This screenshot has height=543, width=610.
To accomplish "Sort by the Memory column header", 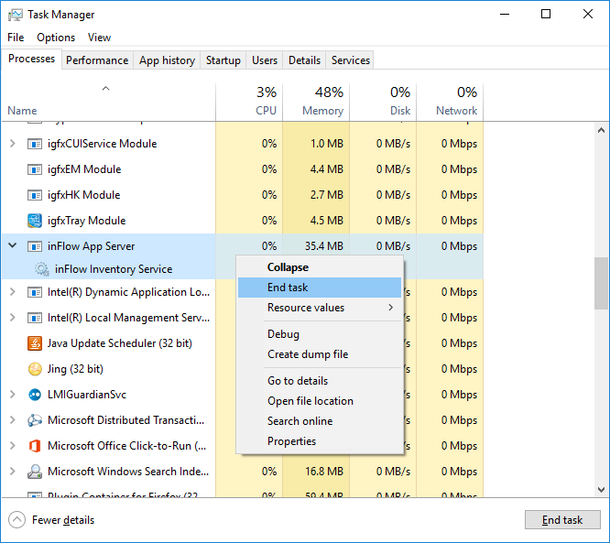I will click(316, 102).
